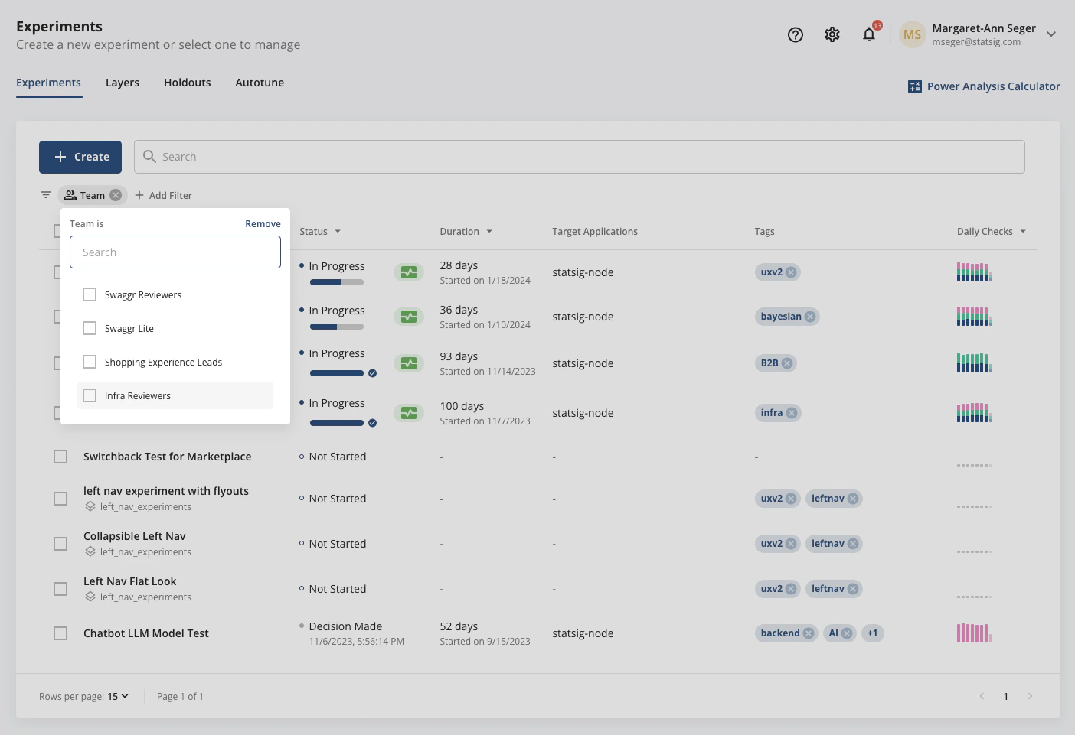
Task: Click the Daily Checks bar chart for Chatbot LLM Model Test
Action: point(974,633)
